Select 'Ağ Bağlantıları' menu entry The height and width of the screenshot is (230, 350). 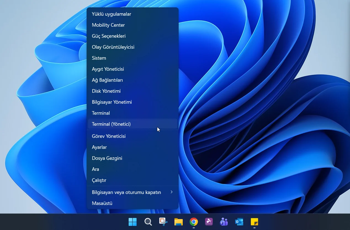(133, 80)
